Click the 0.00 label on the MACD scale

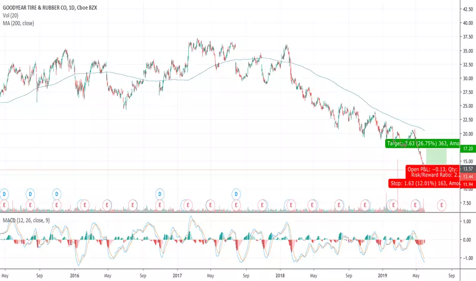coord(467,240)
